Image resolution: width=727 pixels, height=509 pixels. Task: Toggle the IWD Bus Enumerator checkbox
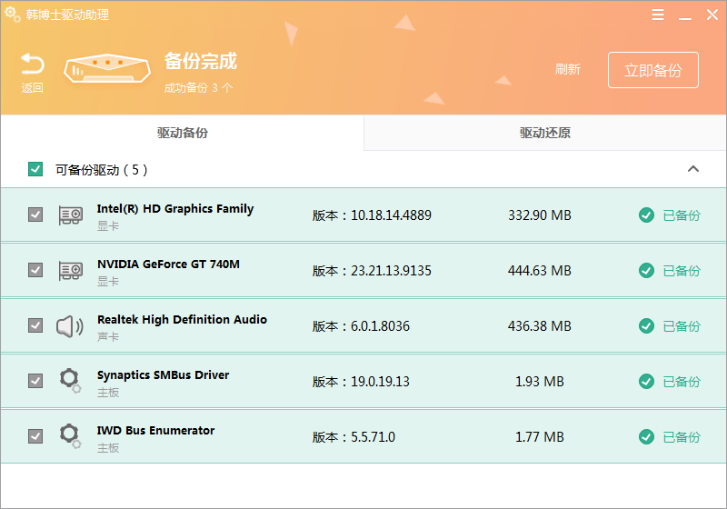35,436
